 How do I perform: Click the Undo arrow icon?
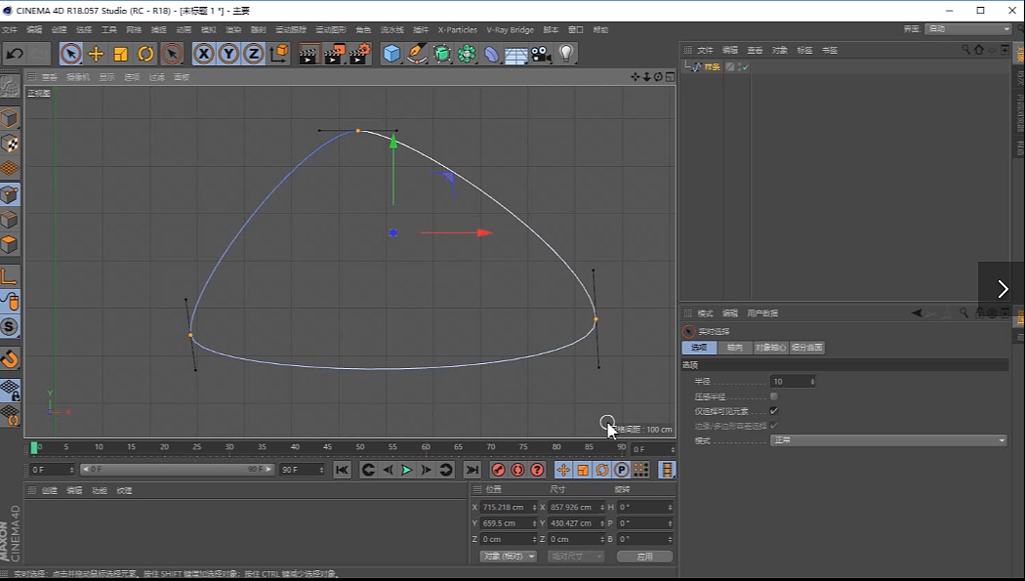click(x=15, y=54)
